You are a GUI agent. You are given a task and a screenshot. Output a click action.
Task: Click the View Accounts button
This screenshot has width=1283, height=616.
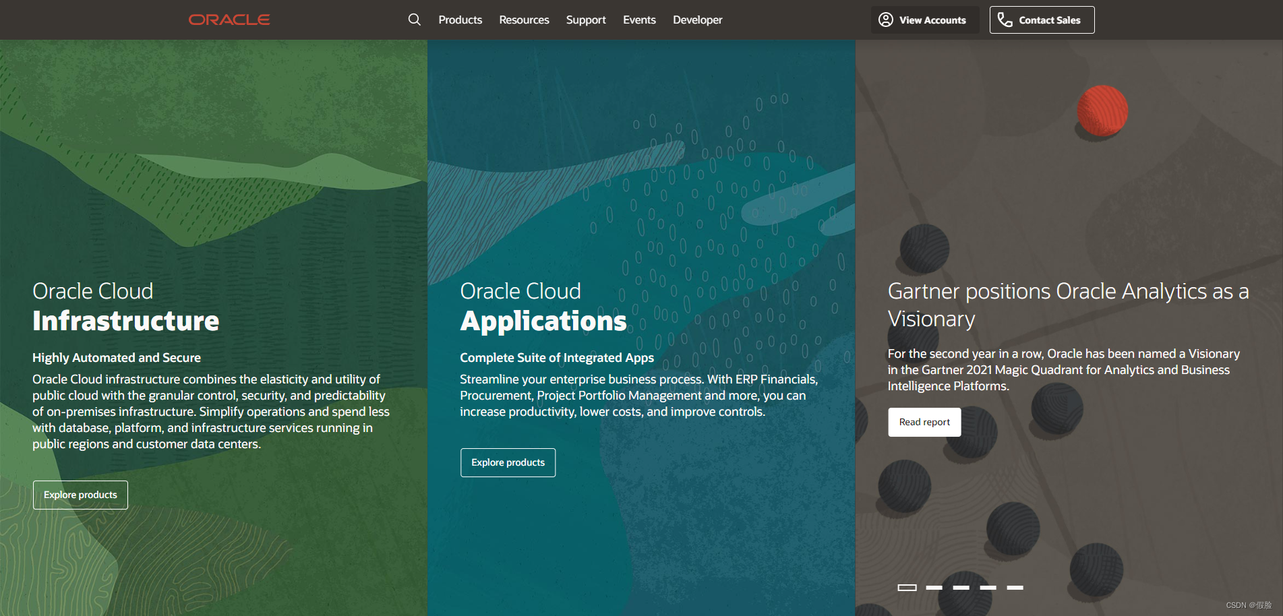click(x=924, y=20)
